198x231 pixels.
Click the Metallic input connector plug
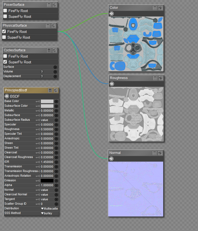[x=56, y=111]
